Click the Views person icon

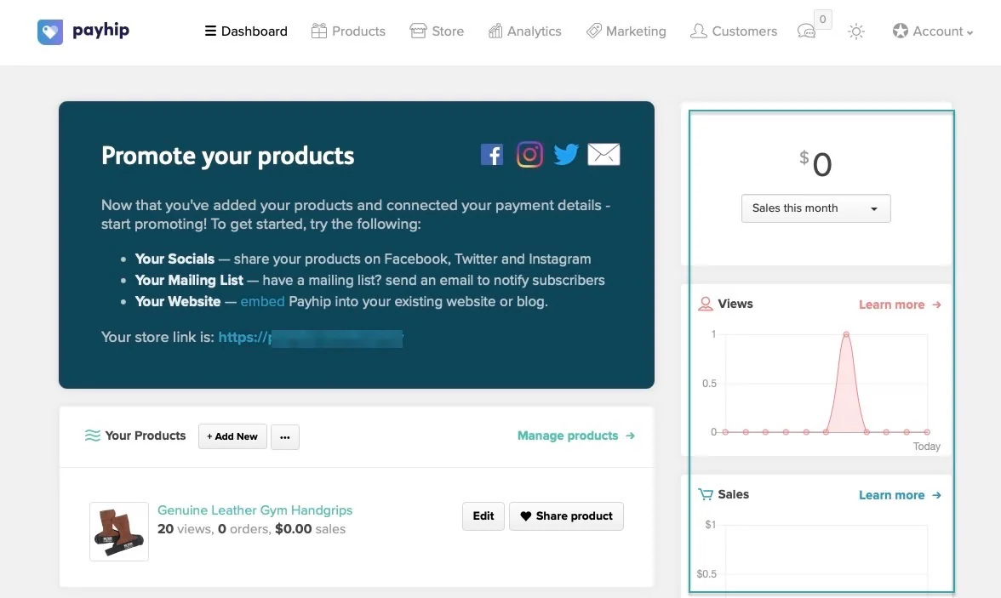(x=706, y=304)
